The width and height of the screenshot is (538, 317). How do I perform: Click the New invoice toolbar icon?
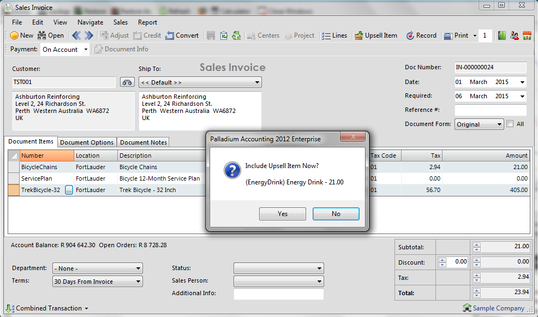[15, 35]
